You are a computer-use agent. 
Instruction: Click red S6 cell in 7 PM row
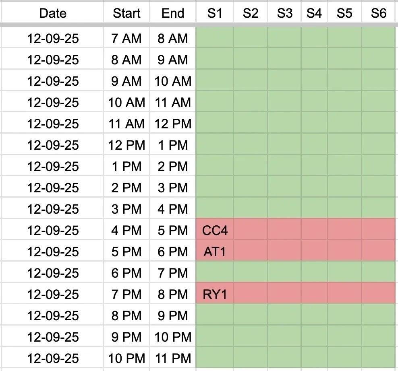click(379, 295)
